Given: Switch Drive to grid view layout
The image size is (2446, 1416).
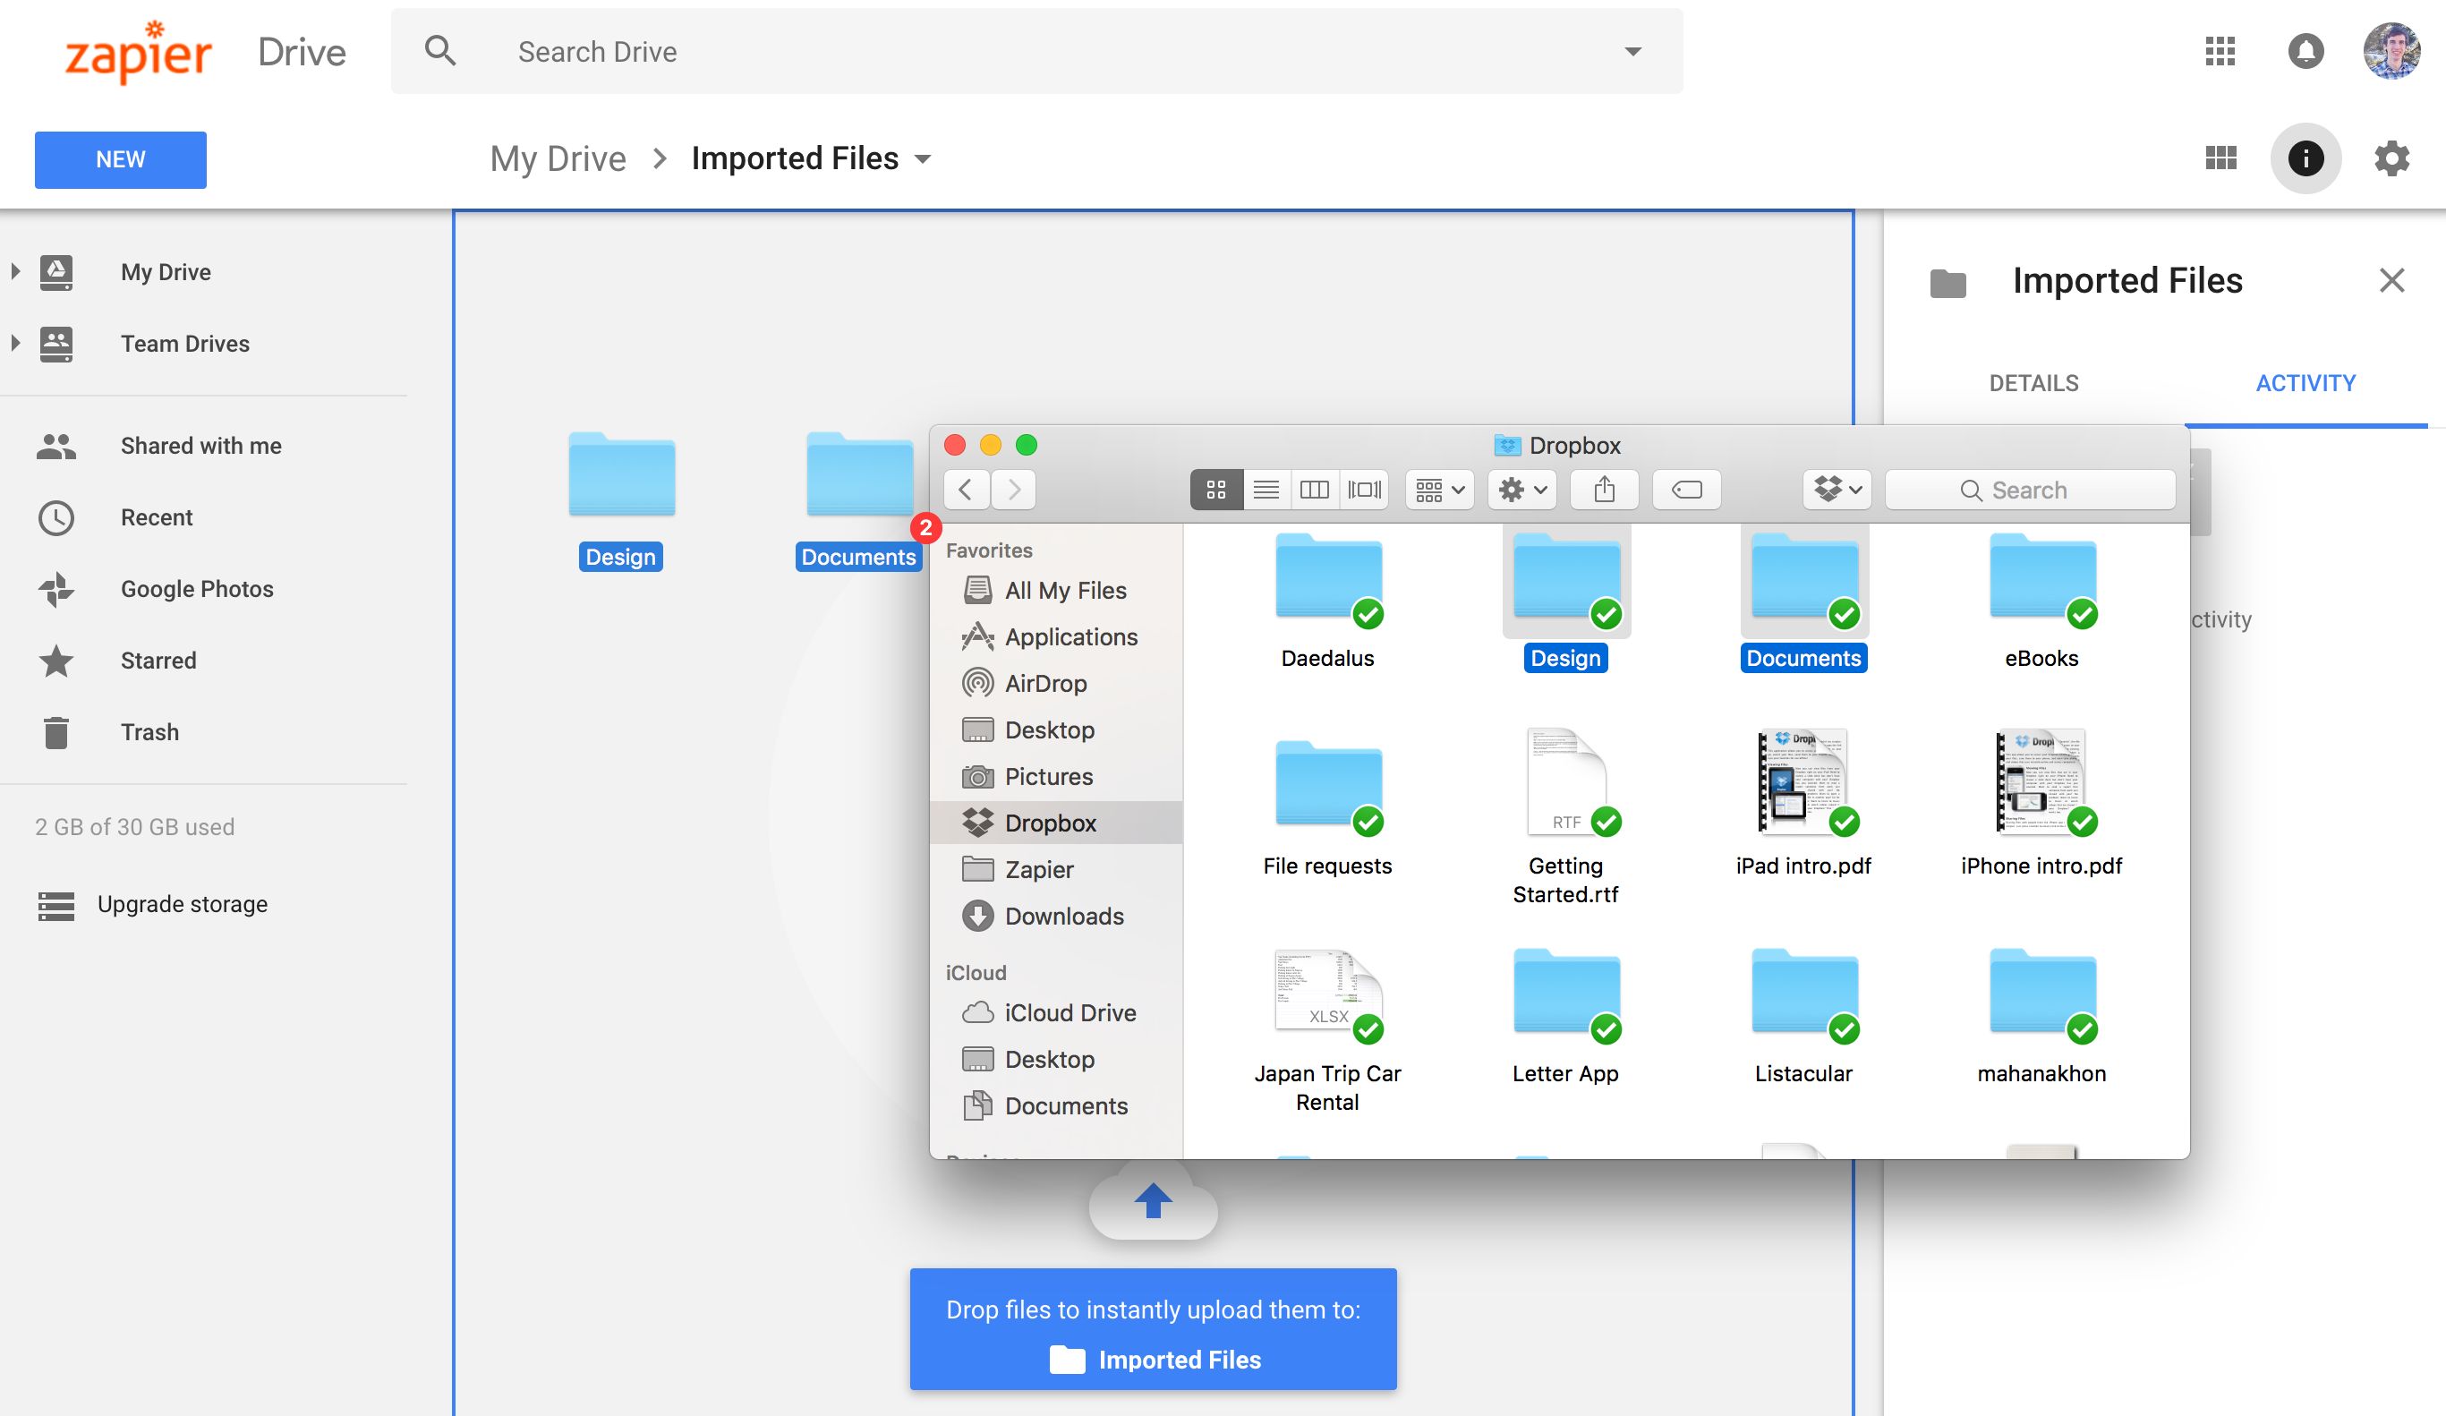Looking at the screenshot, I should click(x=2220, y=158).
